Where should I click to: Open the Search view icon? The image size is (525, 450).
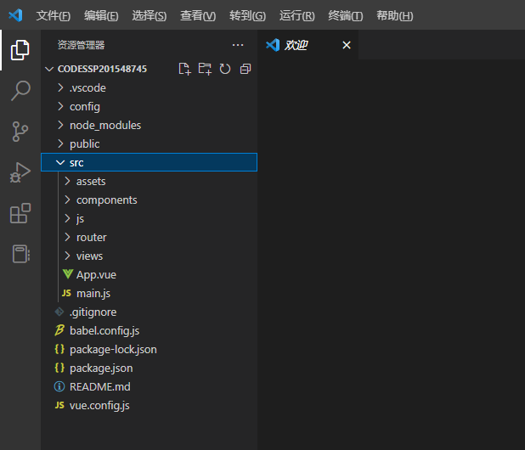pyautogui.click(x=20, y=90)
